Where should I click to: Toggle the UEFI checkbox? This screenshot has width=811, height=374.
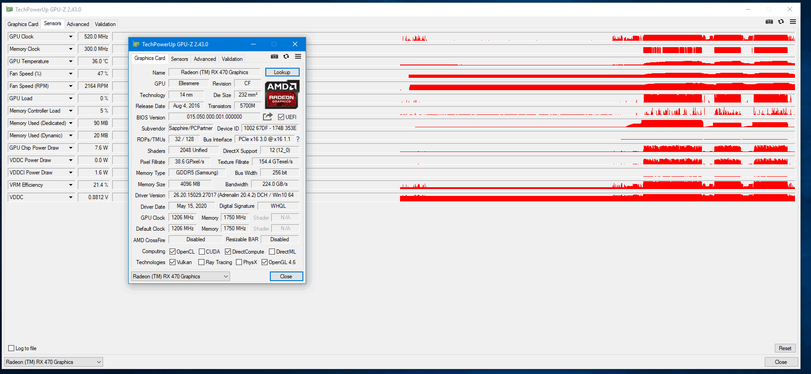point(281,117)
